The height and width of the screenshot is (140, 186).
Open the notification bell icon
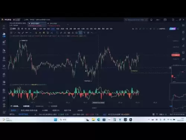[x=151, y=20]
